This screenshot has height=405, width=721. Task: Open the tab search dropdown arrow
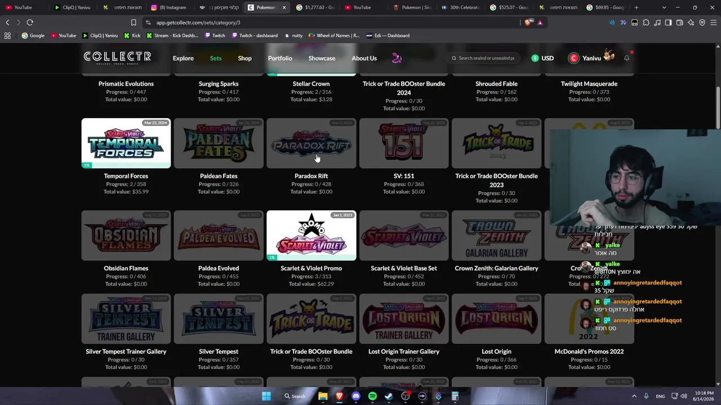click(664, 7)
